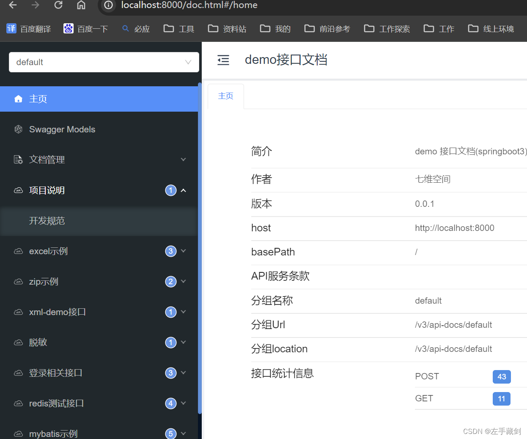Image resolution: width=527 pixels, height=439 pixels.
Task: Open the 线上环境 bookmarks folder
Action: pos(491,28)
